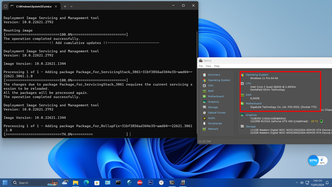The width and height of the screenshot is (332, 187).
Task: Click the black command prompt taskbar icon
Action: (x=118, y=183)
